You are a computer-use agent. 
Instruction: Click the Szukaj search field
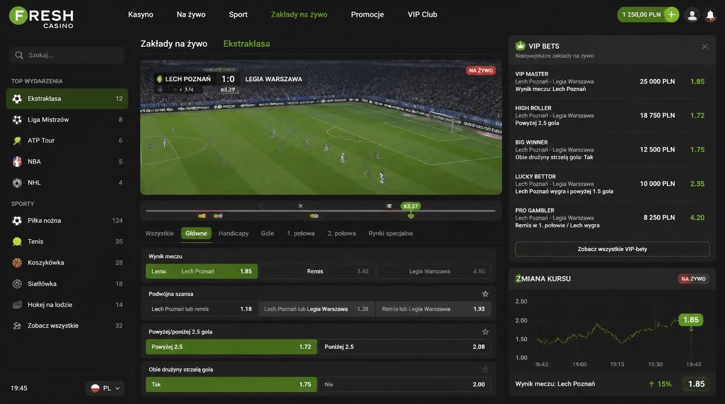(x=67, y=55)
